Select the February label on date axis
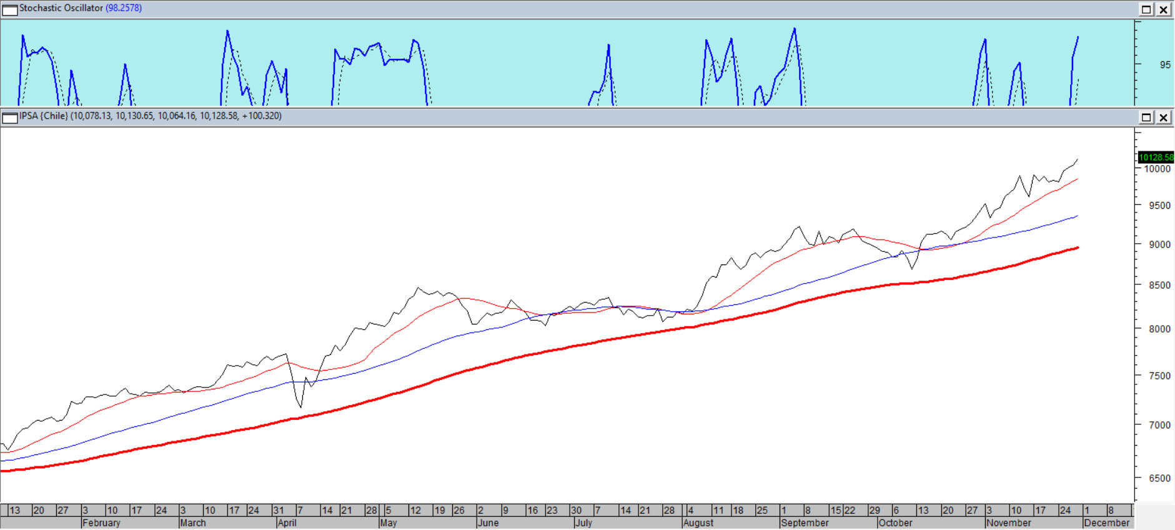 [101, 523]
